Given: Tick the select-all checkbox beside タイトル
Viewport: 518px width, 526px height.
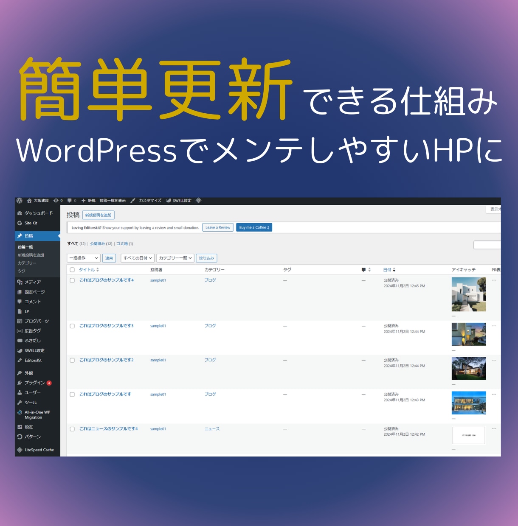Looking at the screenshot, I should (x=72, y=270).
